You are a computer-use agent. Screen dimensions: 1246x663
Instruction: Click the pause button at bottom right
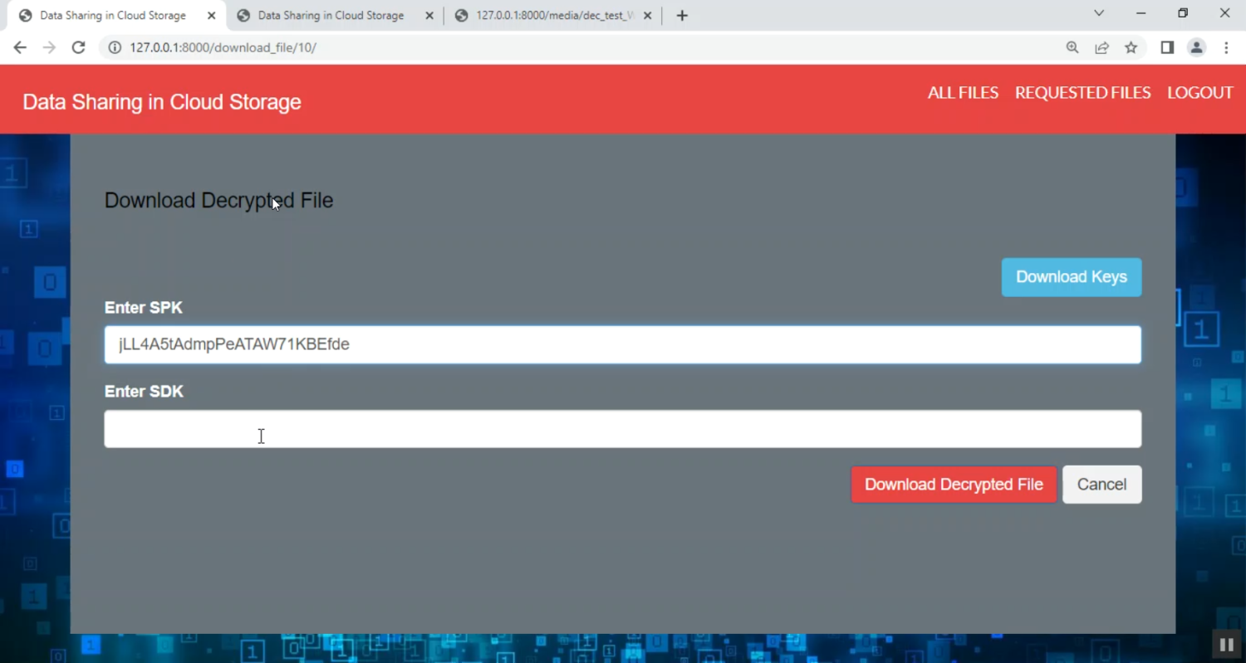point(1226,645)
